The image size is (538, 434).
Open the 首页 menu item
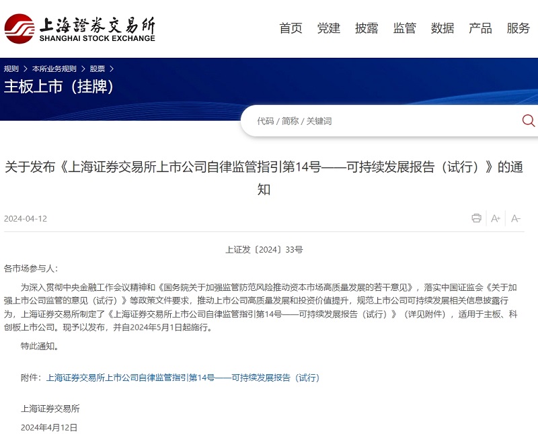[x=291, y=29]
